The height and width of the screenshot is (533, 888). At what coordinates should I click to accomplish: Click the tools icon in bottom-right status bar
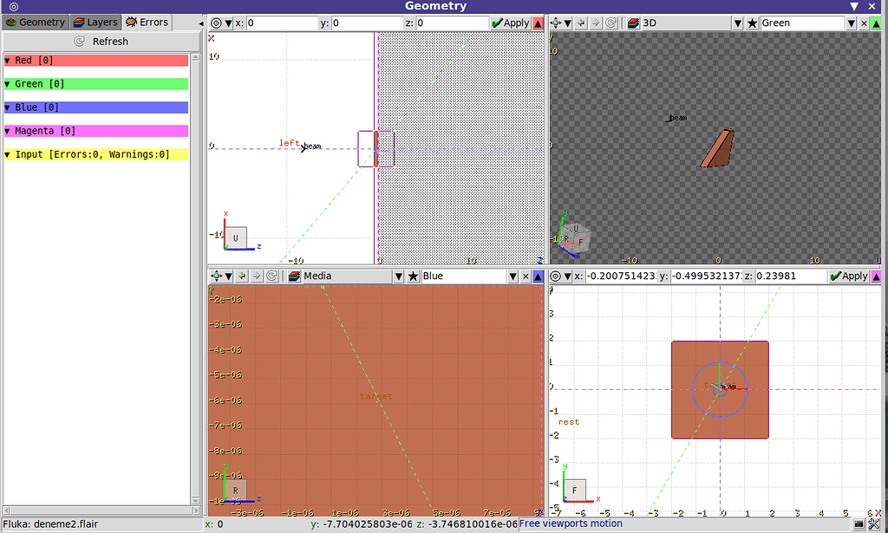pyautogui.click(x=874, y=524)
